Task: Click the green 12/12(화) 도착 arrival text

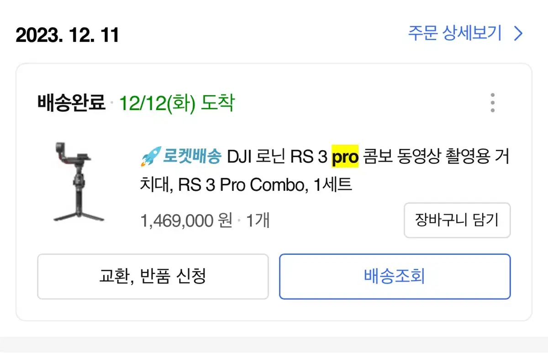Action: [177, 103]
